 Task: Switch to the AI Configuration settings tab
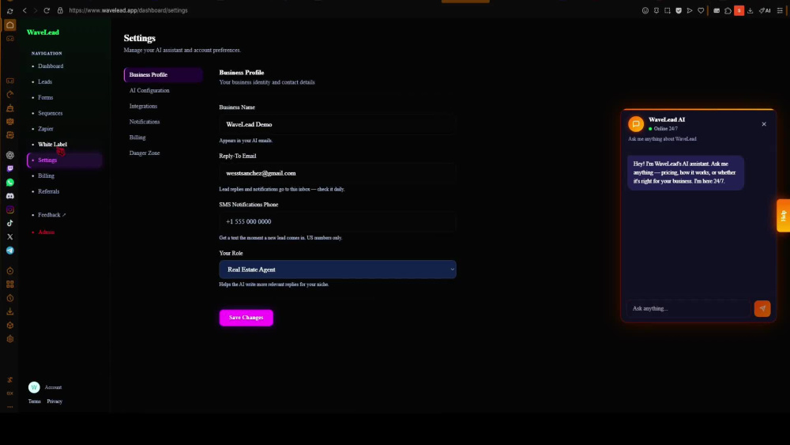pyautogui.click(x=149, y=91)
